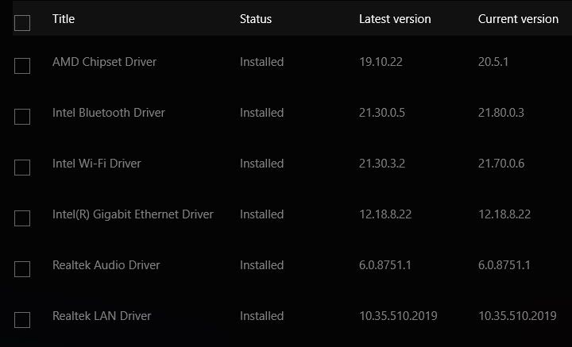Check the Realtek Audio Driver checkbox
The width and height of the screenshot is (572, 347).
click(x=22, y=269)
